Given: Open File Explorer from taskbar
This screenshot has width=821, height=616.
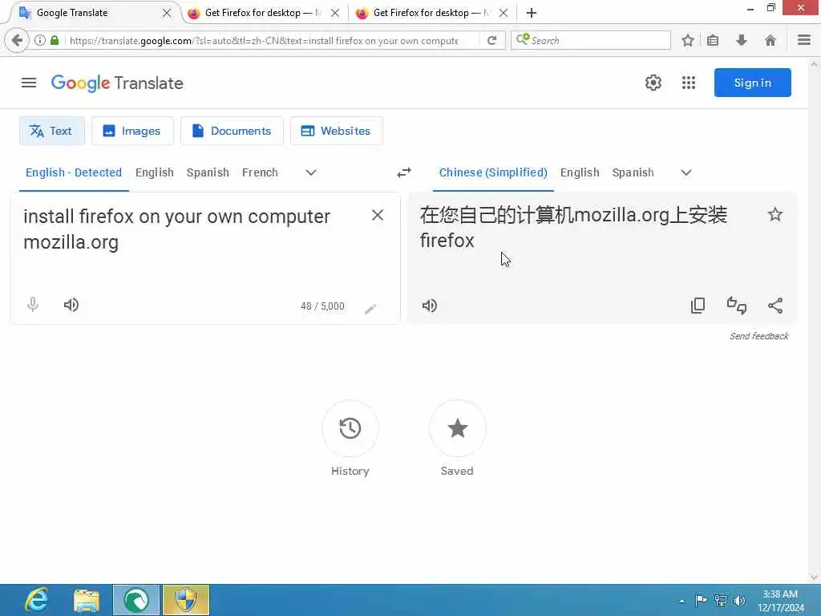Looking at the screenshot, I should (x=87, y=600).
